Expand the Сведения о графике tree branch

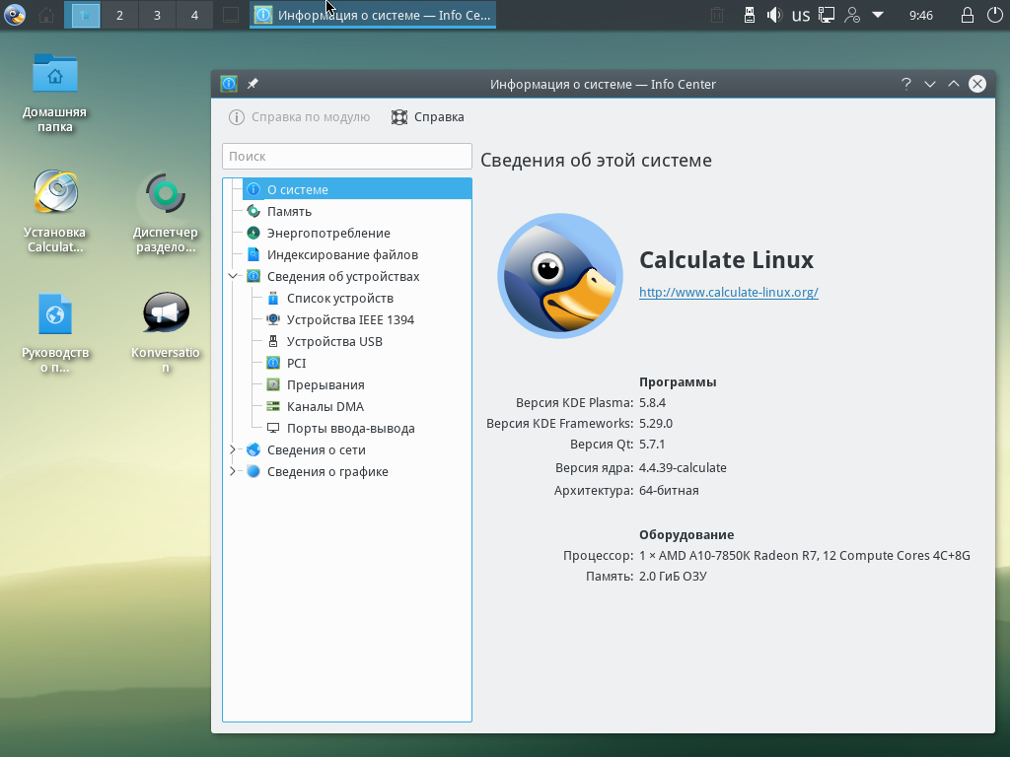click(x=234, y=472)
